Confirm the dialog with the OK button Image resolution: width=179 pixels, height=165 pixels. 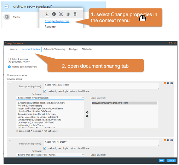(162, 161)
